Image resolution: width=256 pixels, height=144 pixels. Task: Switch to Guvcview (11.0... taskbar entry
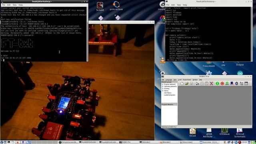pos(209,142)
